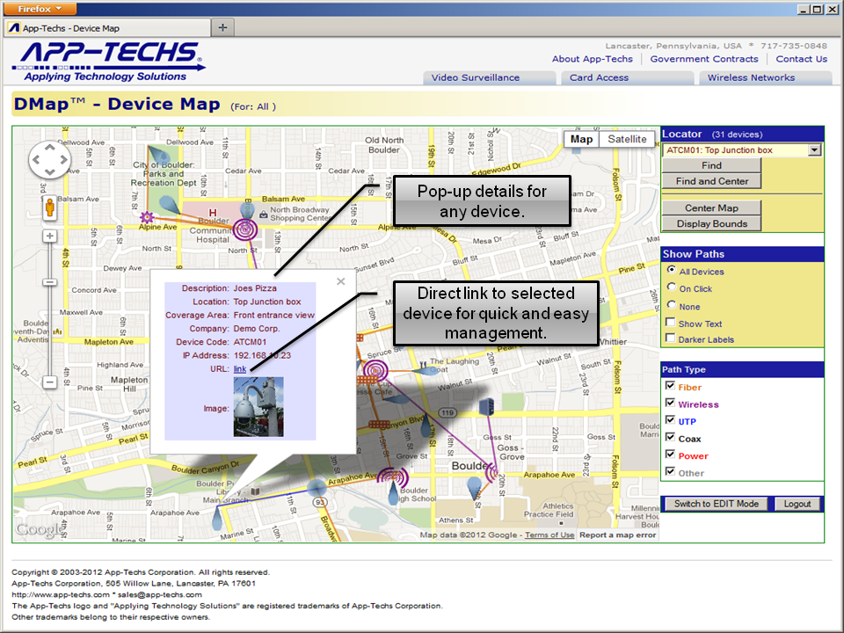Pan the map down with arrow control
The image size is (844, 633).
pyautogui.click(x=49, y=172)
